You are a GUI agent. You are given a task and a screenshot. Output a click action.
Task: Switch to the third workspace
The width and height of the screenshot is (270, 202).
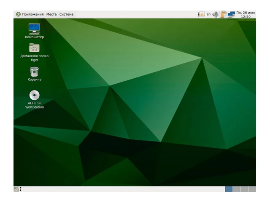tap(244, 189)
